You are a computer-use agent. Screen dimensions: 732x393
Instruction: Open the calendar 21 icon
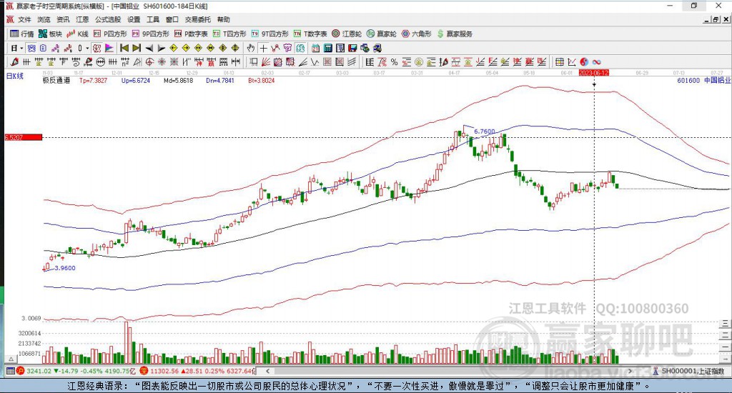[x=315, y=48]
